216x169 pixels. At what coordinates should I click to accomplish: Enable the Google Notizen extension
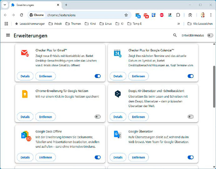pyautogui.click(x=98, y=117)
